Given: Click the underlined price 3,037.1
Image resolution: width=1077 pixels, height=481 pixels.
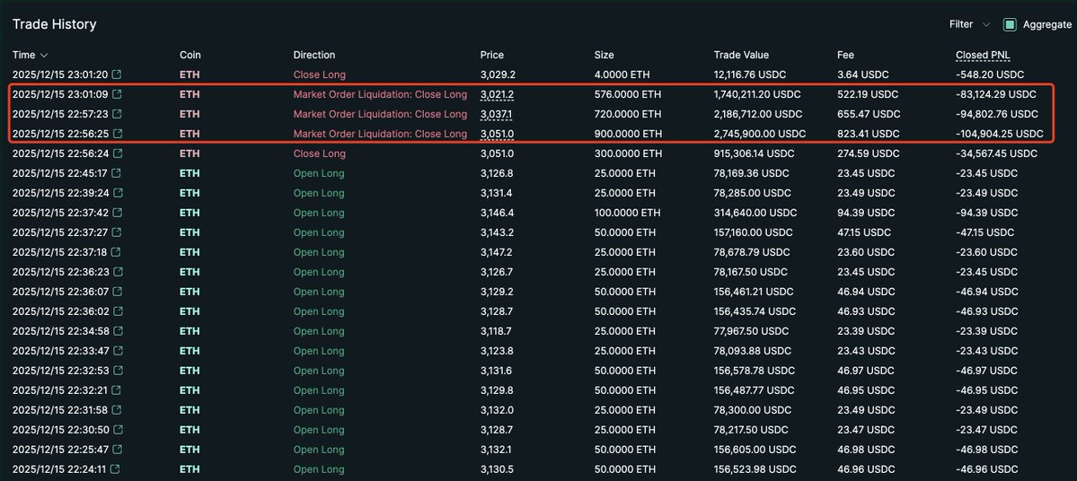Looking at the screenshot, I should pos(497,114).
